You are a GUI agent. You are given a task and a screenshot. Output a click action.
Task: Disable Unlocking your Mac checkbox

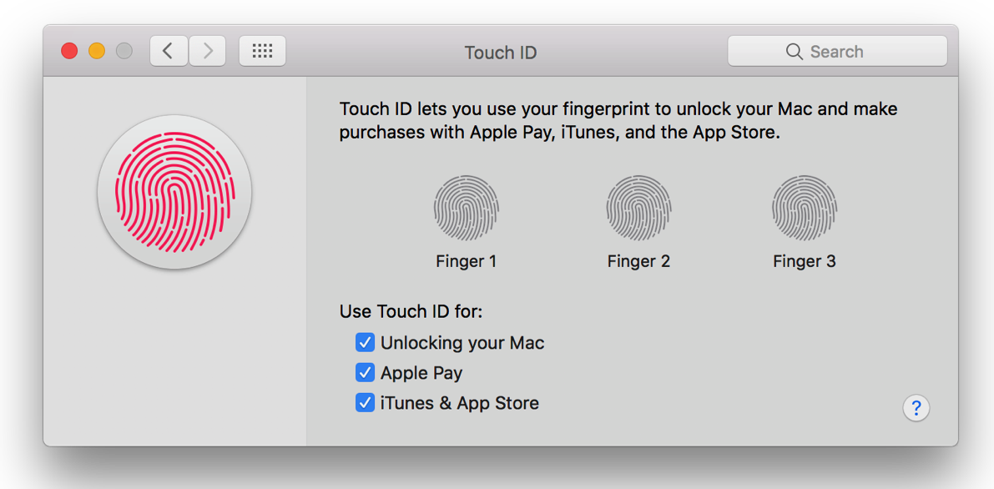[365, 342]
